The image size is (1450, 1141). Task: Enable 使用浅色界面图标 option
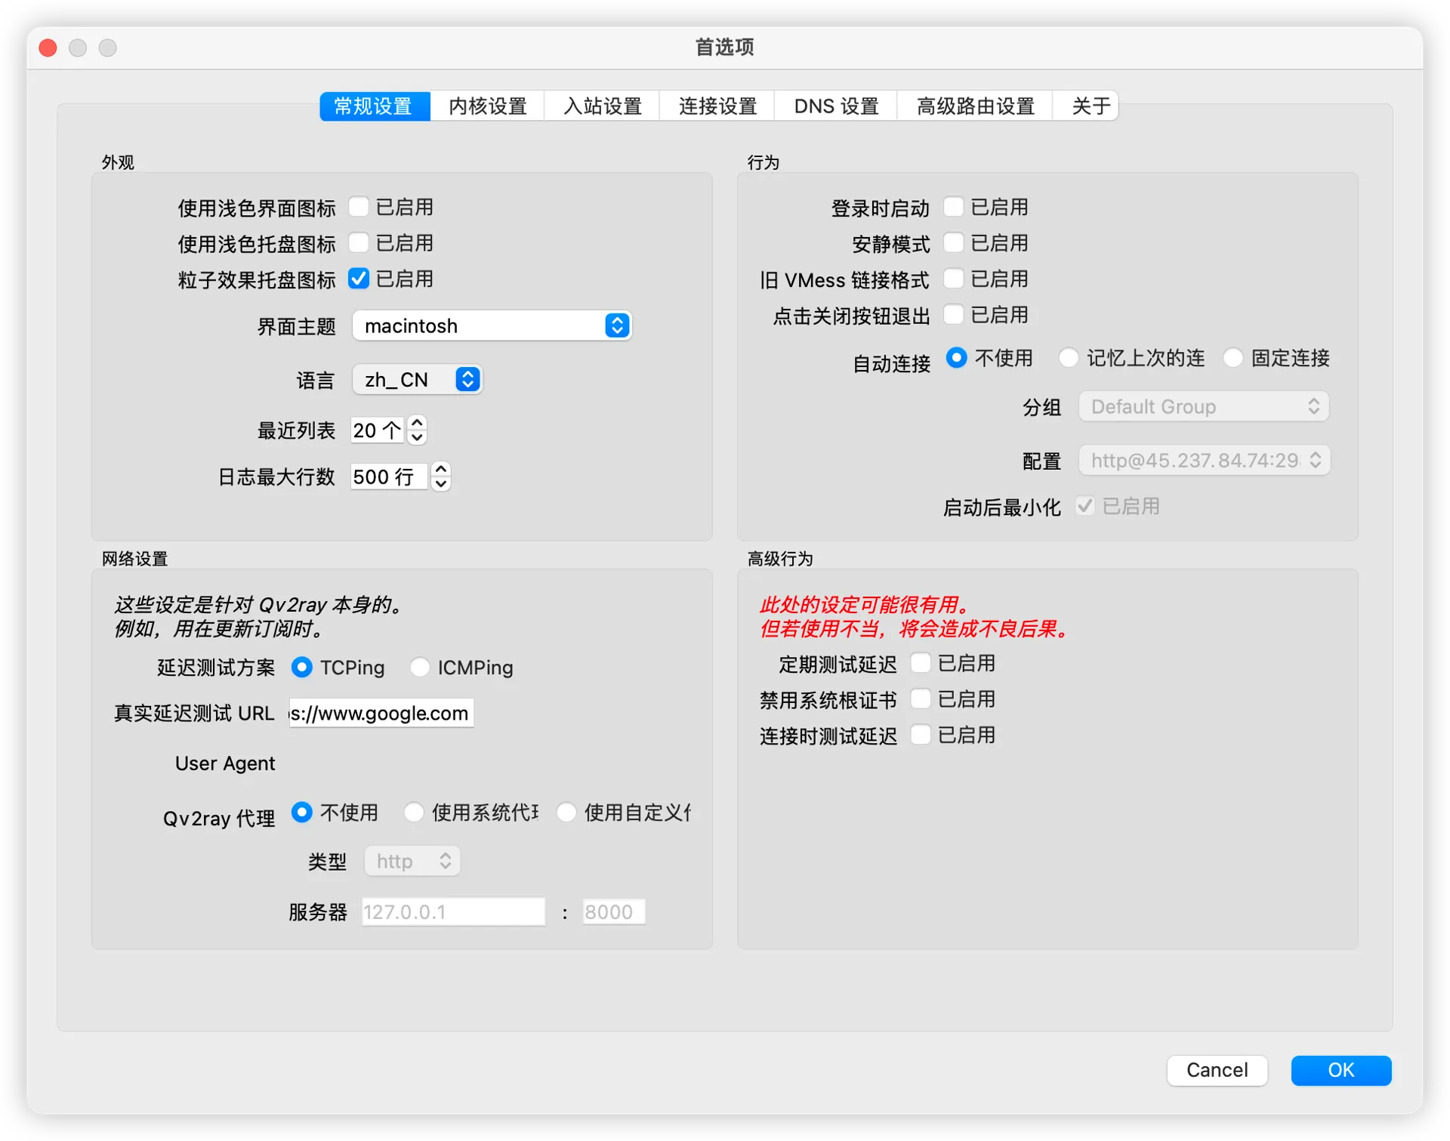pyautogui.click(x=358, y=206)
